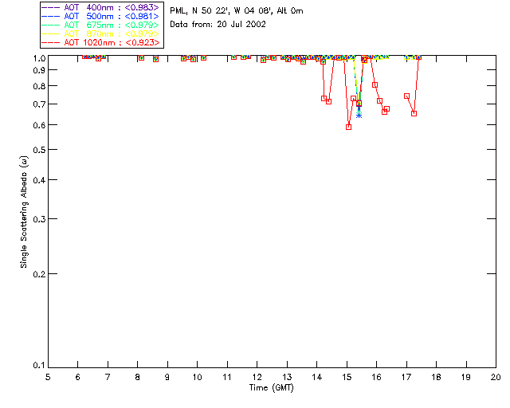The width and height of the screenshot is (510, 408).
Task: Click the y-axis tick label 0.3
Action: point(39,219)
